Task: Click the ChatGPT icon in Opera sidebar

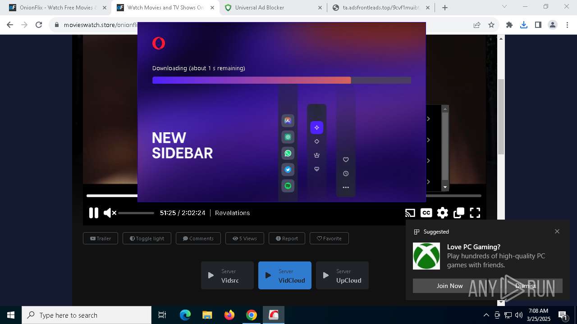Action: (x=288, y=137)
